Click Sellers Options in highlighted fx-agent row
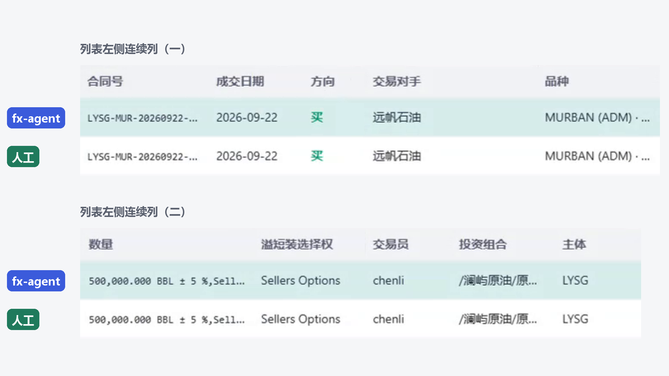Viewport: 669px width, 376px height. (301, 281)
